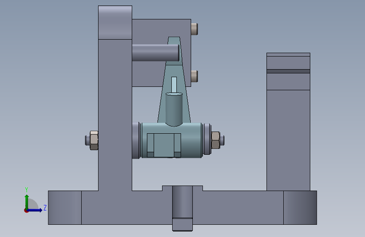
Task: Select the teal horizontal cylinder body
Action: pos(191,140)
